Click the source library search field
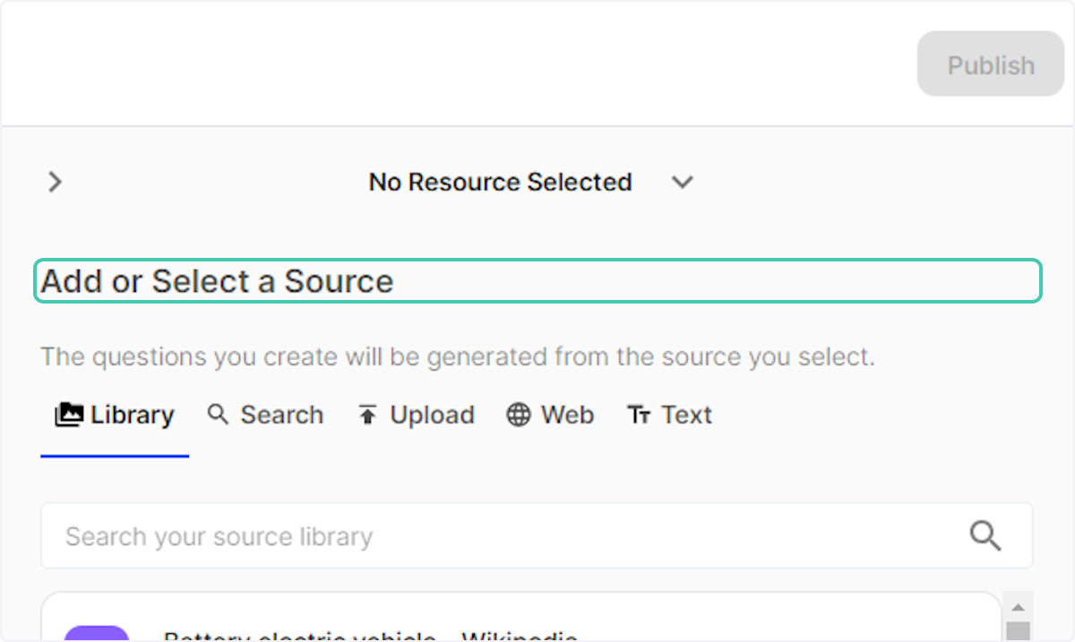The width and height of the screenshot is (1075, 642). click(x=358, y=535)
